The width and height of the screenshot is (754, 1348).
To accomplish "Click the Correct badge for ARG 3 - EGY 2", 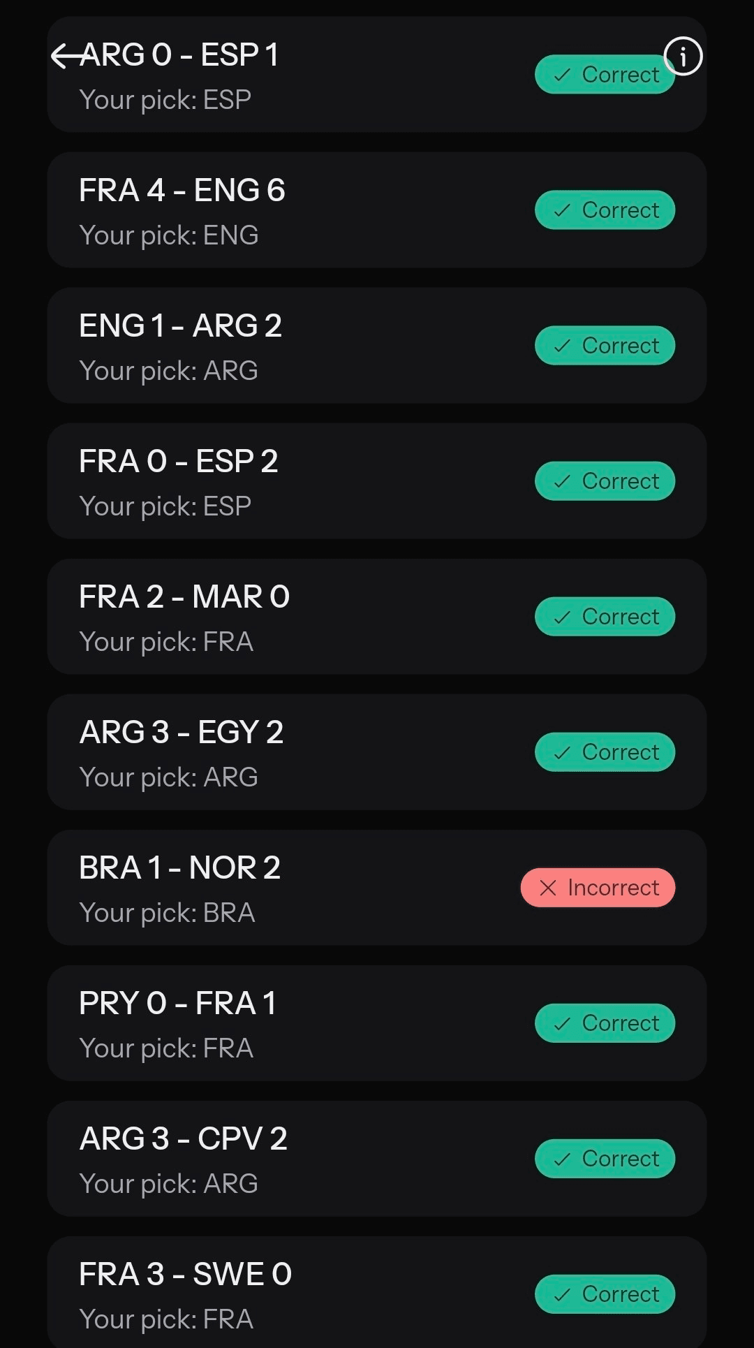I will (605, 752).
